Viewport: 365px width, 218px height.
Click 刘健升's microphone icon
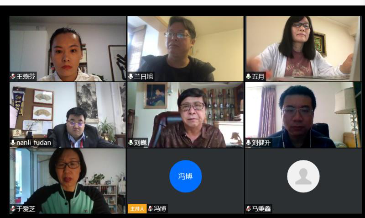tap(248, 143)
